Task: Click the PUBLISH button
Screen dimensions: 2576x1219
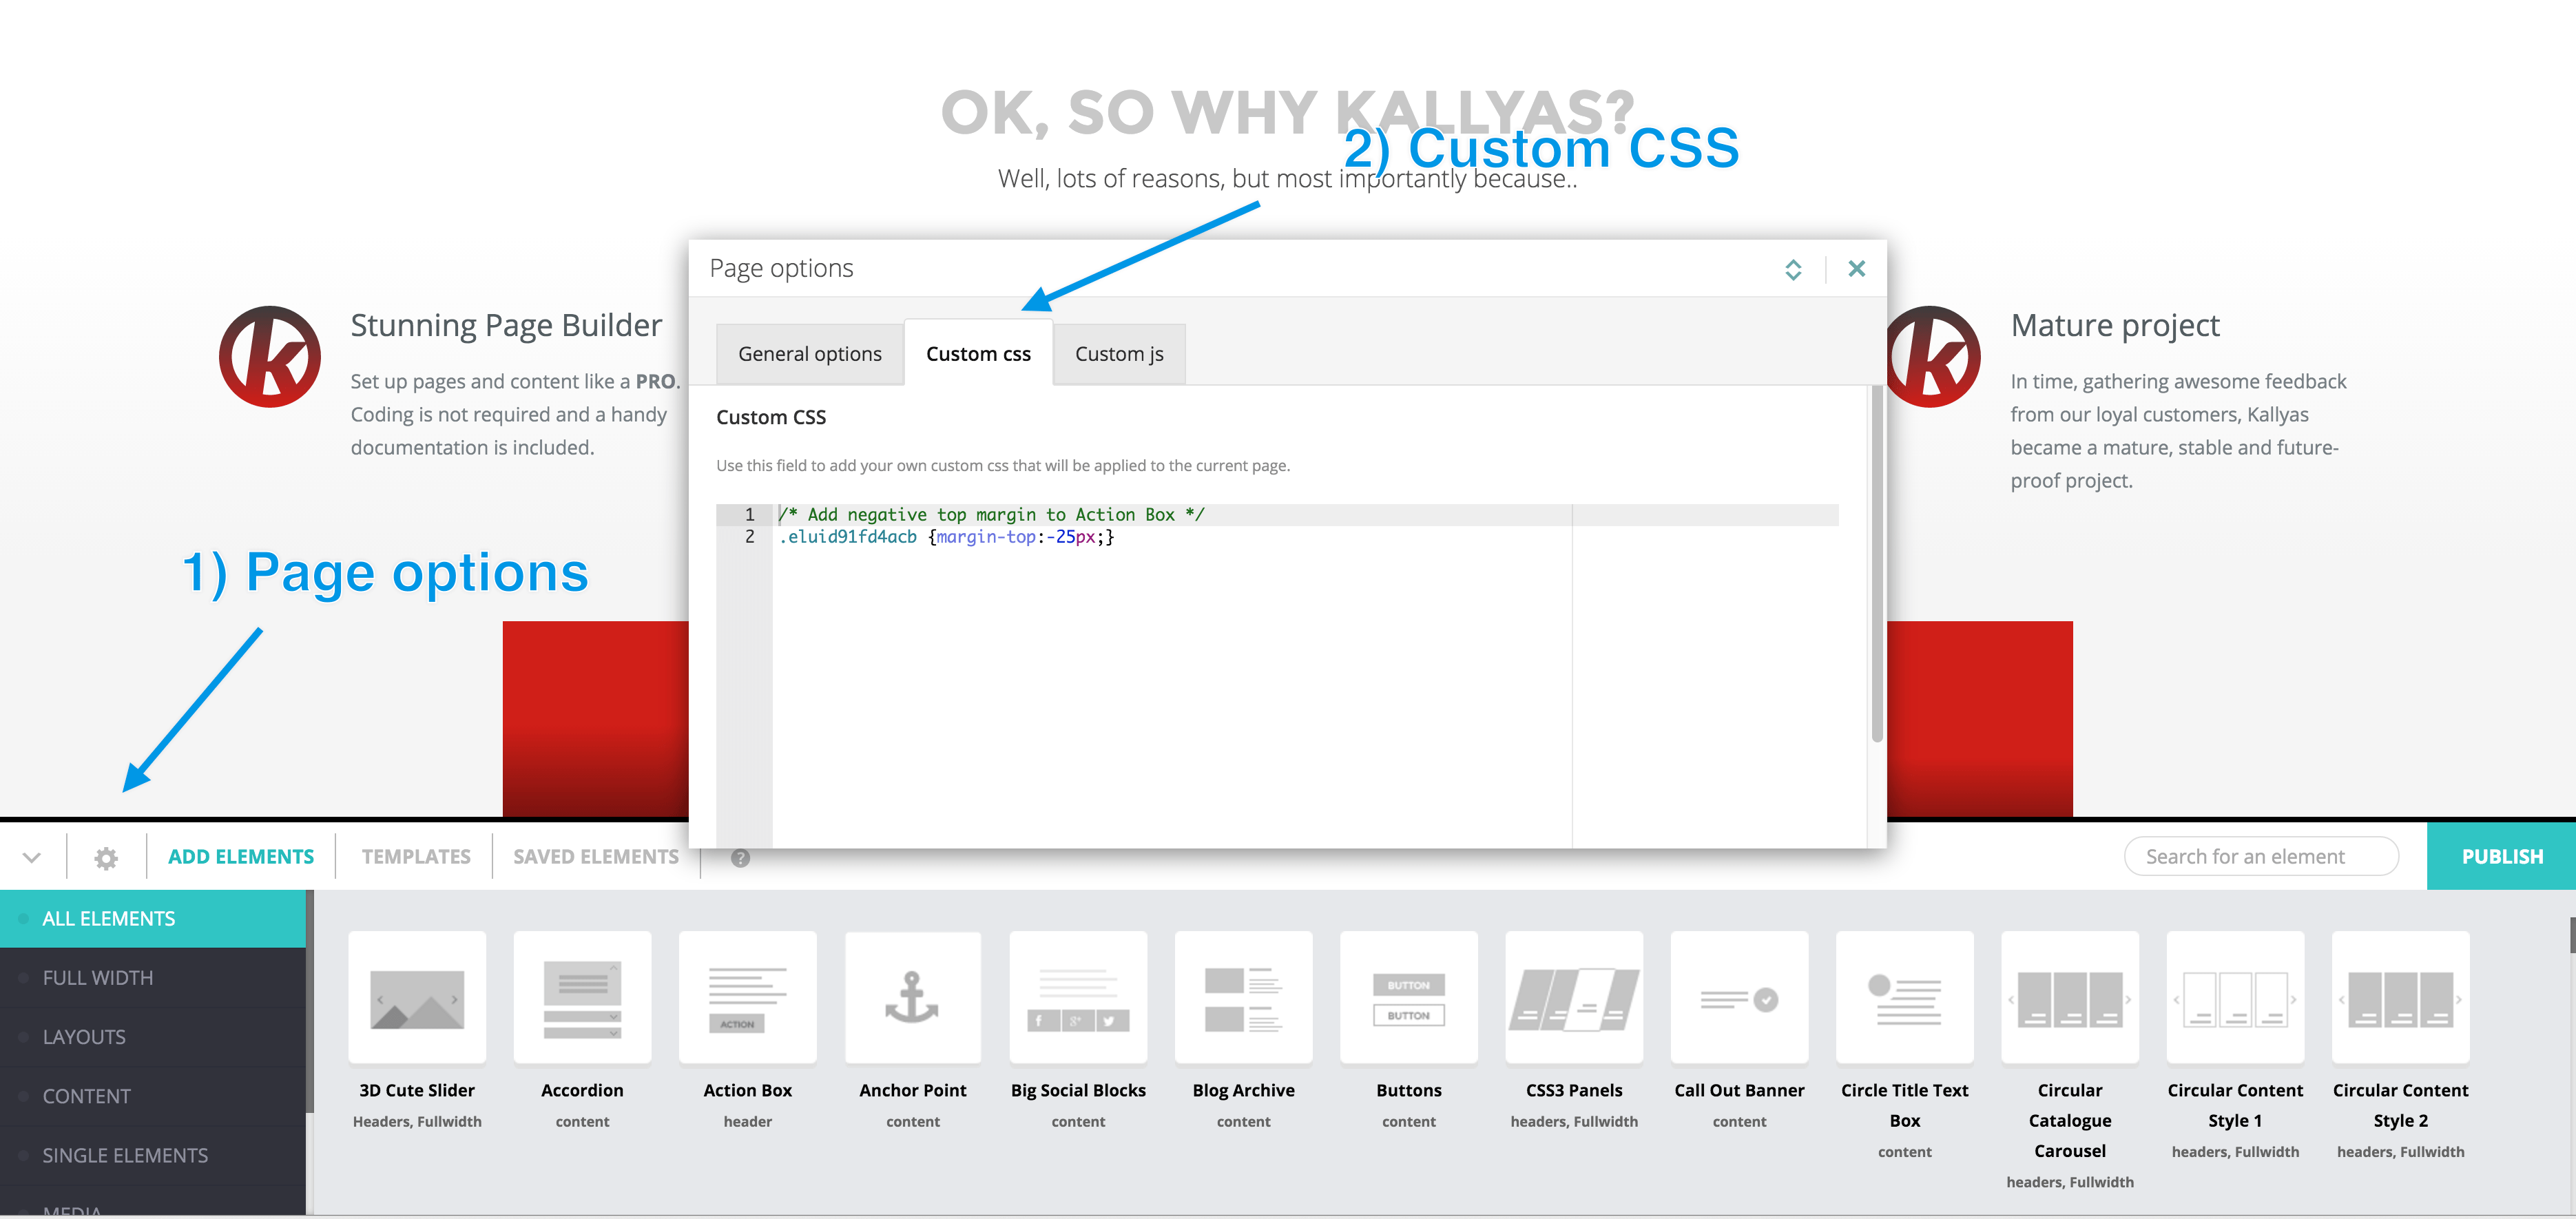Action: coord(2501,856)
